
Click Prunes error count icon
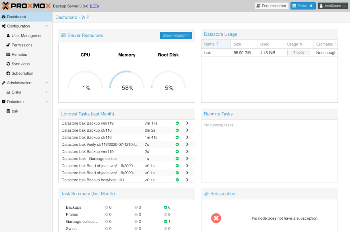(x=107, y=215)
